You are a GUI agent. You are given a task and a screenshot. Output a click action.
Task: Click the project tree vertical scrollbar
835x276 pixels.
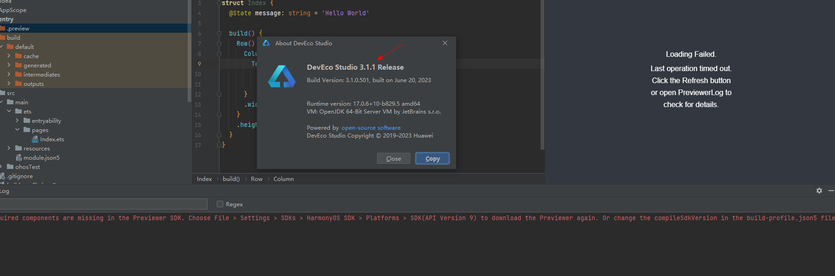[x=189, y=51]
